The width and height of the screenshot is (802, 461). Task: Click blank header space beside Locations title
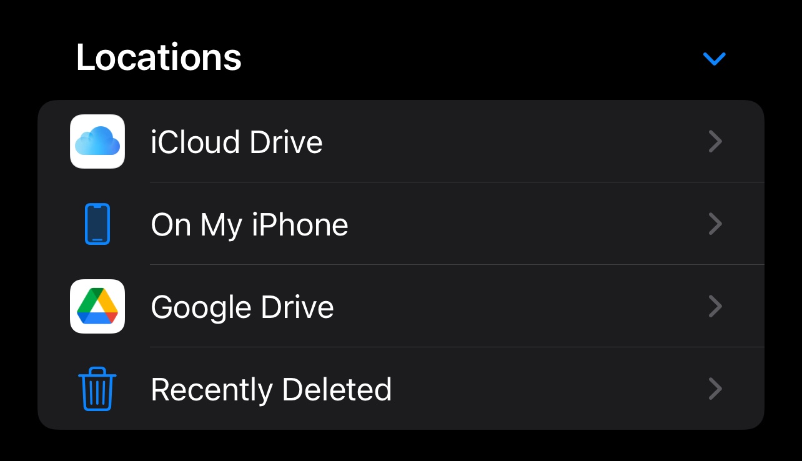coord(468,57)
